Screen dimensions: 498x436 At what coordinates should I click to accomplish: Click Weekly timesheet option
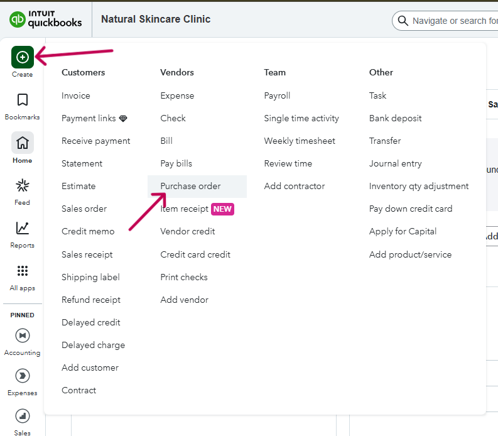pyautogui.click(x=300, y=141)
